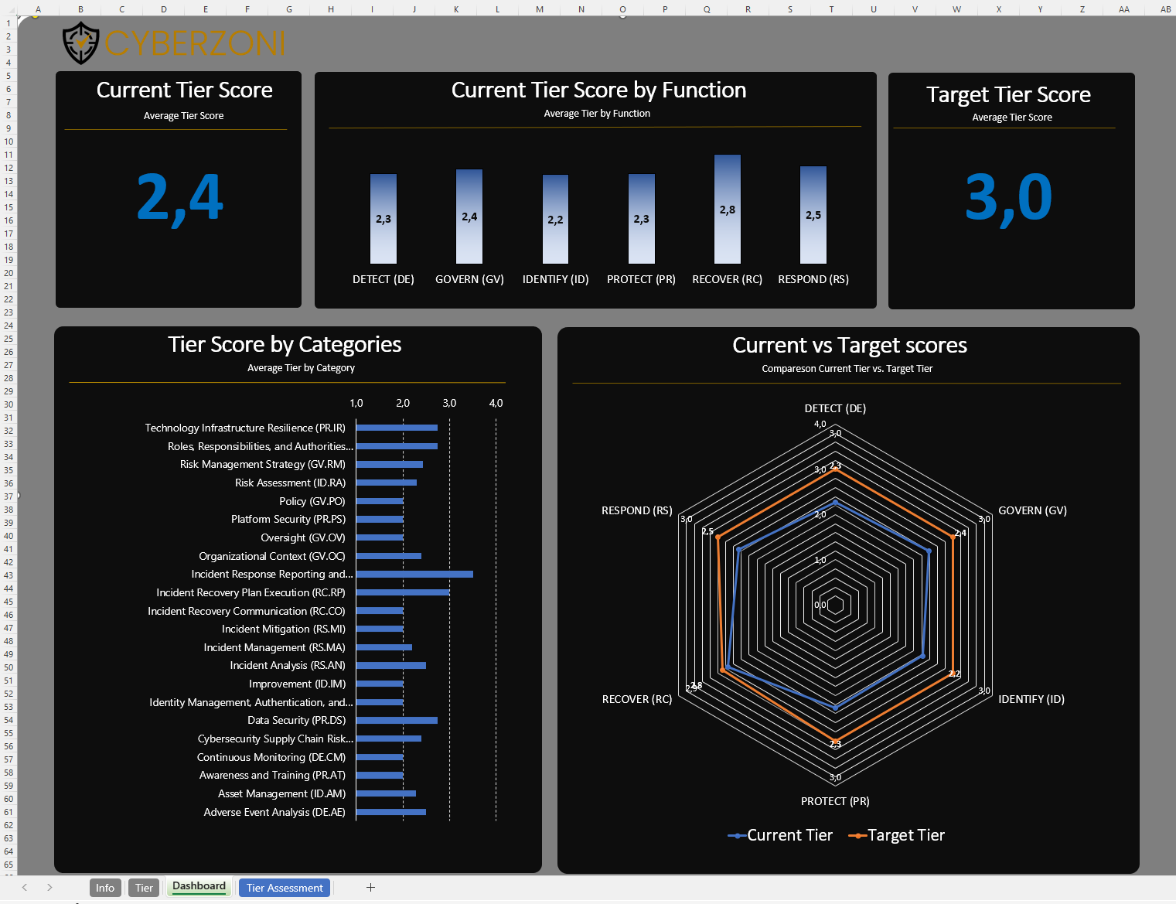
Task: Select the Current vs Target scores title
Action: point(849,345)
